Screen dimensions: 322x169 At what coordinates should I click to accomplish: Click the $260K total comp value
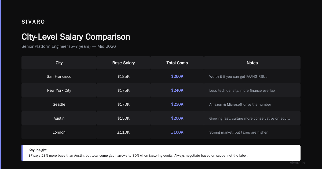tap(177, 76)
